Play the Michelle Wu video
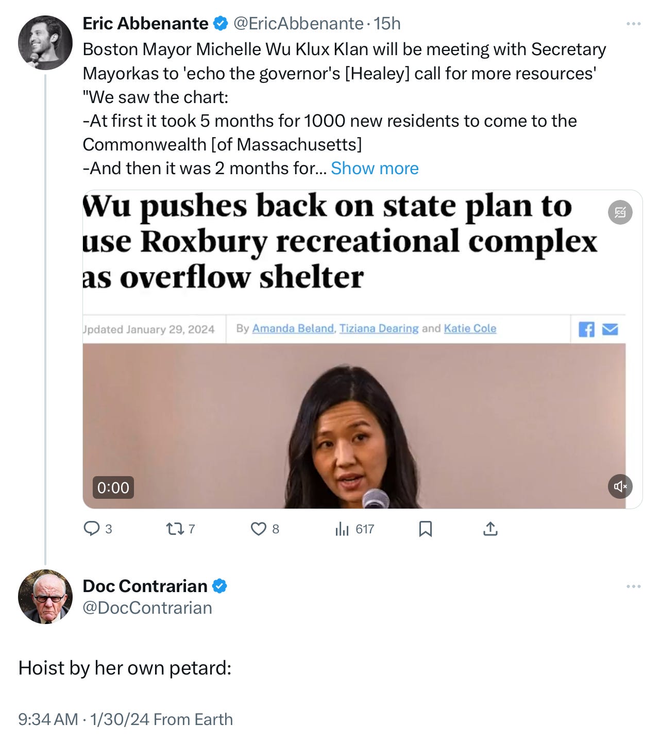The width and height of the screenshot is (660, 741). tap(354, 425)
